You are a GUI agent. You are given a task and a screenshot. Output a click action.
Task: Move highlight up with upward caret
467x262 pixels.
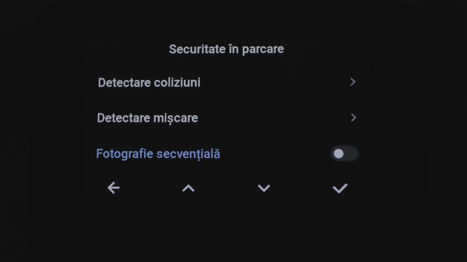click(188, 189)
